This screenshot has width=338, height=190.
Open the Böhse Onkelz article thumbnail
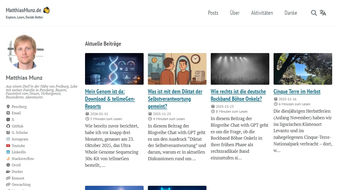point(240,69)
